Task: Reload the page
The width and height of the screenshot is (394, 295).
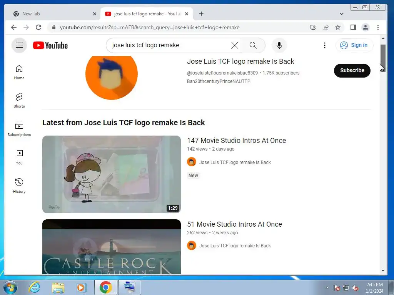Action: 38,27
